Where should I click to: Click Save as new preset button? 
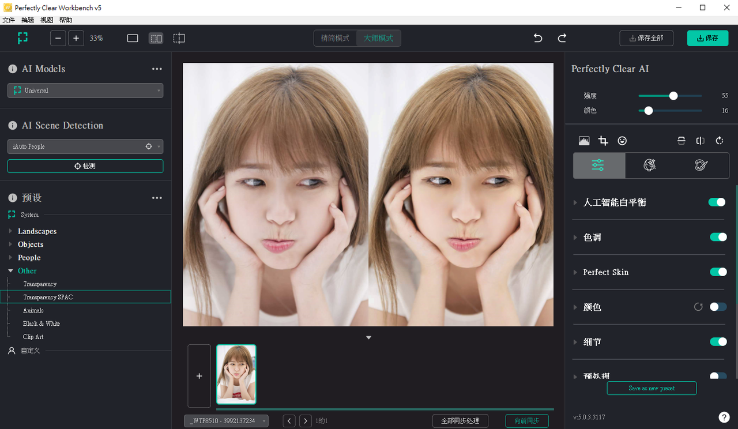tap(652, 388)
